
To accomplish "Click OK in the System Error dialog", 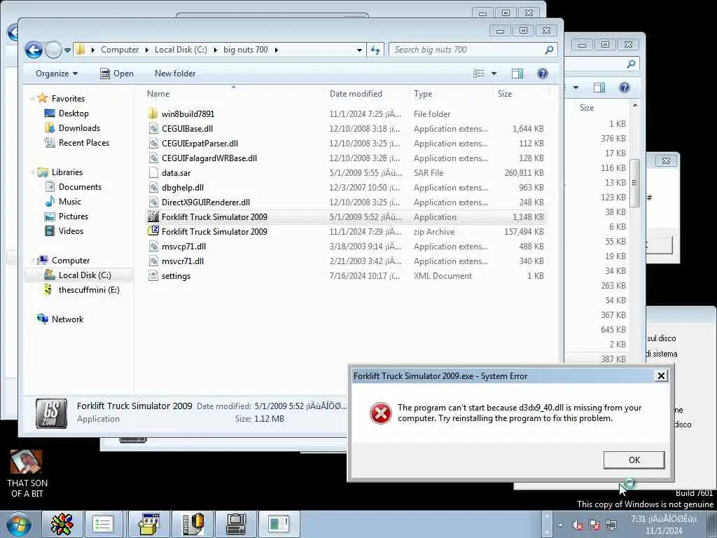I will [x=634, y=460].
